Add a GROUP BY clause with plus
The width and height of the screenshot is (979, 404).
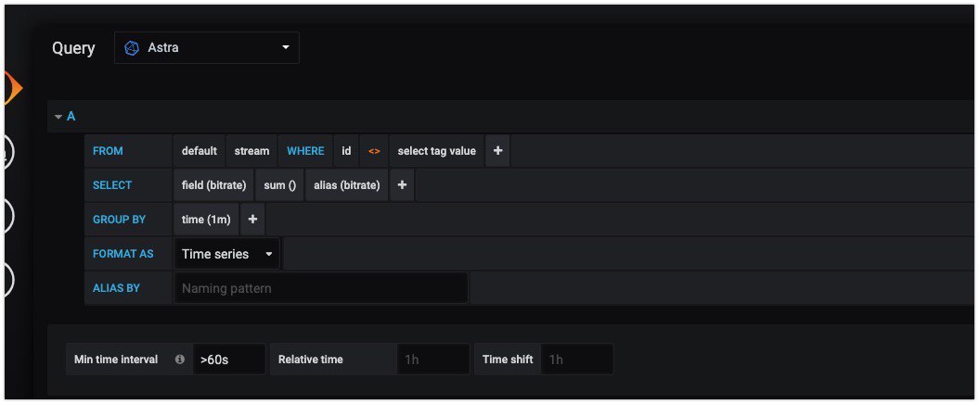click(252, 220)
